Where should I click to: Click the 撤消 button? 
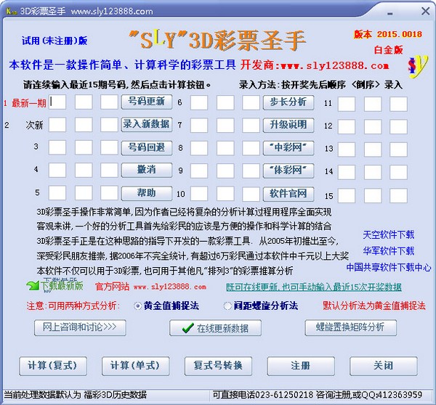(147, 170)
